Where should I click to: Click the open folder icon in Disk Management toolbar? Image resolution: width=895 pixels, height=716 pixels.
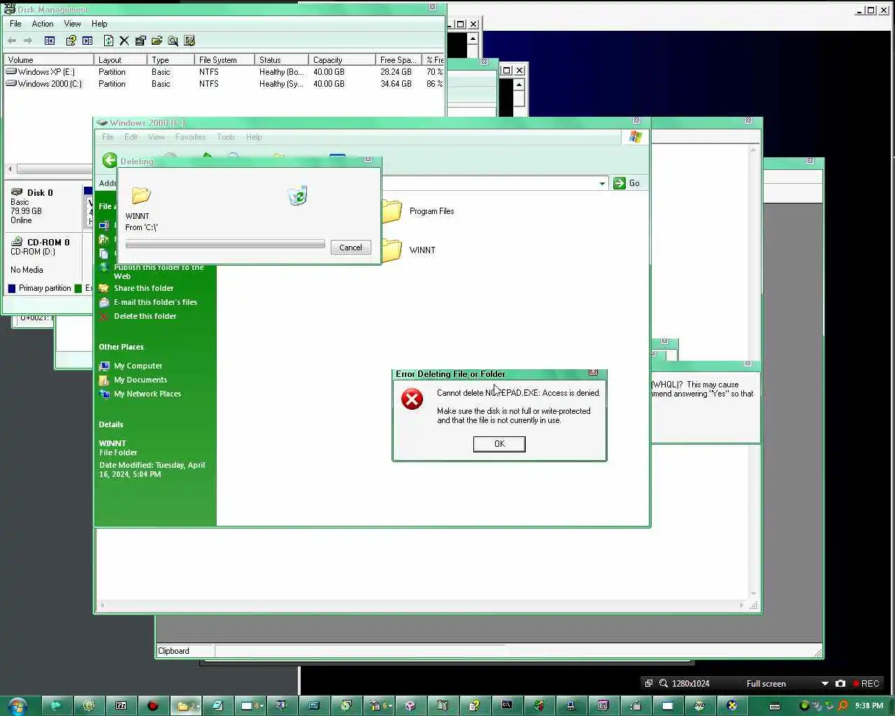coord(157,41)
